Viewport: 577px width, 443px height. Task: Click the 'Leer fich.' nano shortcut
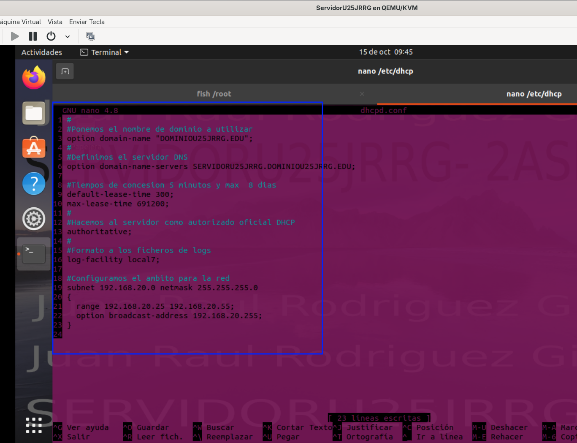tap(160, 437)
